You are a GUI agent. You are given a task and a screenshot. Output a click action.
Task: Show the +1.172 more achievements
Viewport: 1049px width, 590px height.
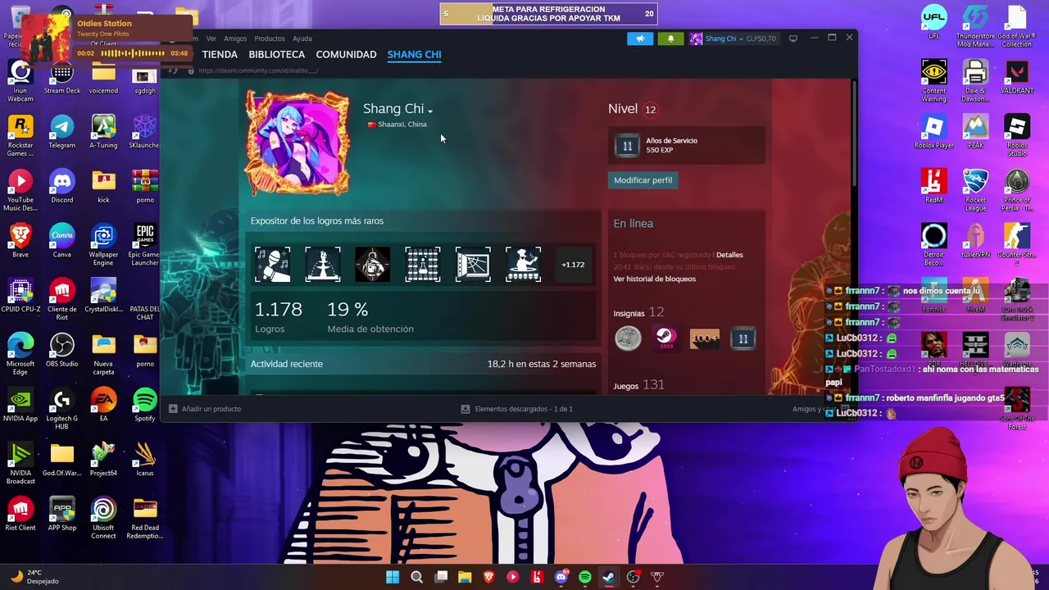pyautogui.click(x=573, y=265)
